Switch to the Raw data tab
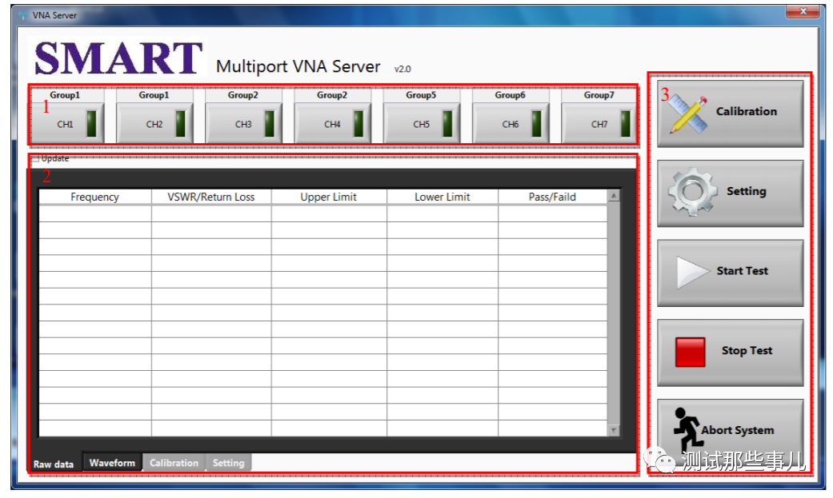 point(54,464)
